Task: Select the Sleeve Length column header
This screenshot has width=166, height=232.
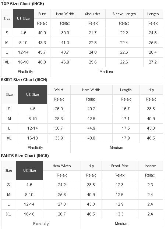Action: (x=124, y=14)
